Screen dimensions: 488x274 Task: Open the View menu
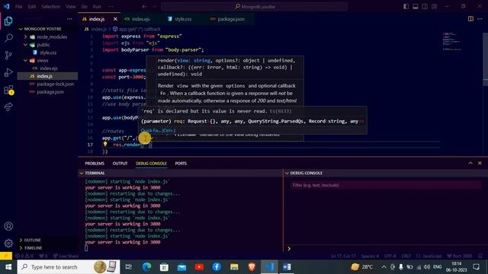pyautogui.click(x=71, y=7)
